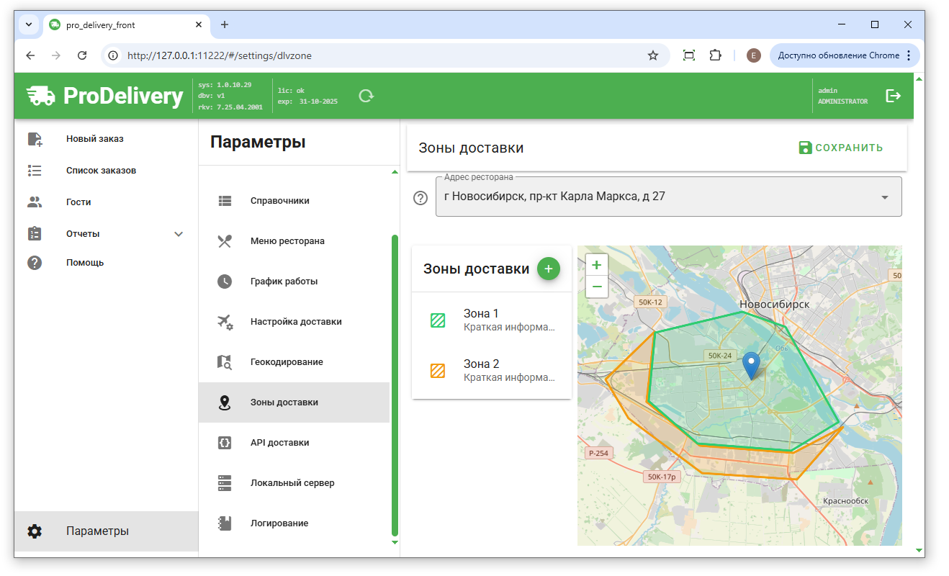Zoom out on the map
The height and width of the screenshot is (576, 949).
tap(596, 287)
